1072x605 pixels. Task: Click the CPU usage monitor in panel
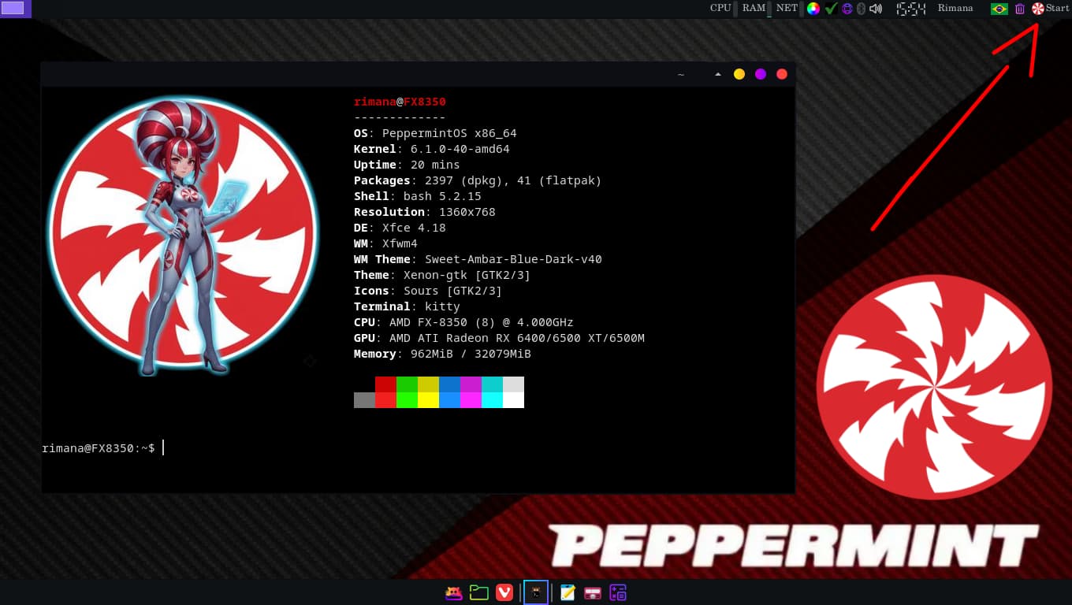[720, 9]
